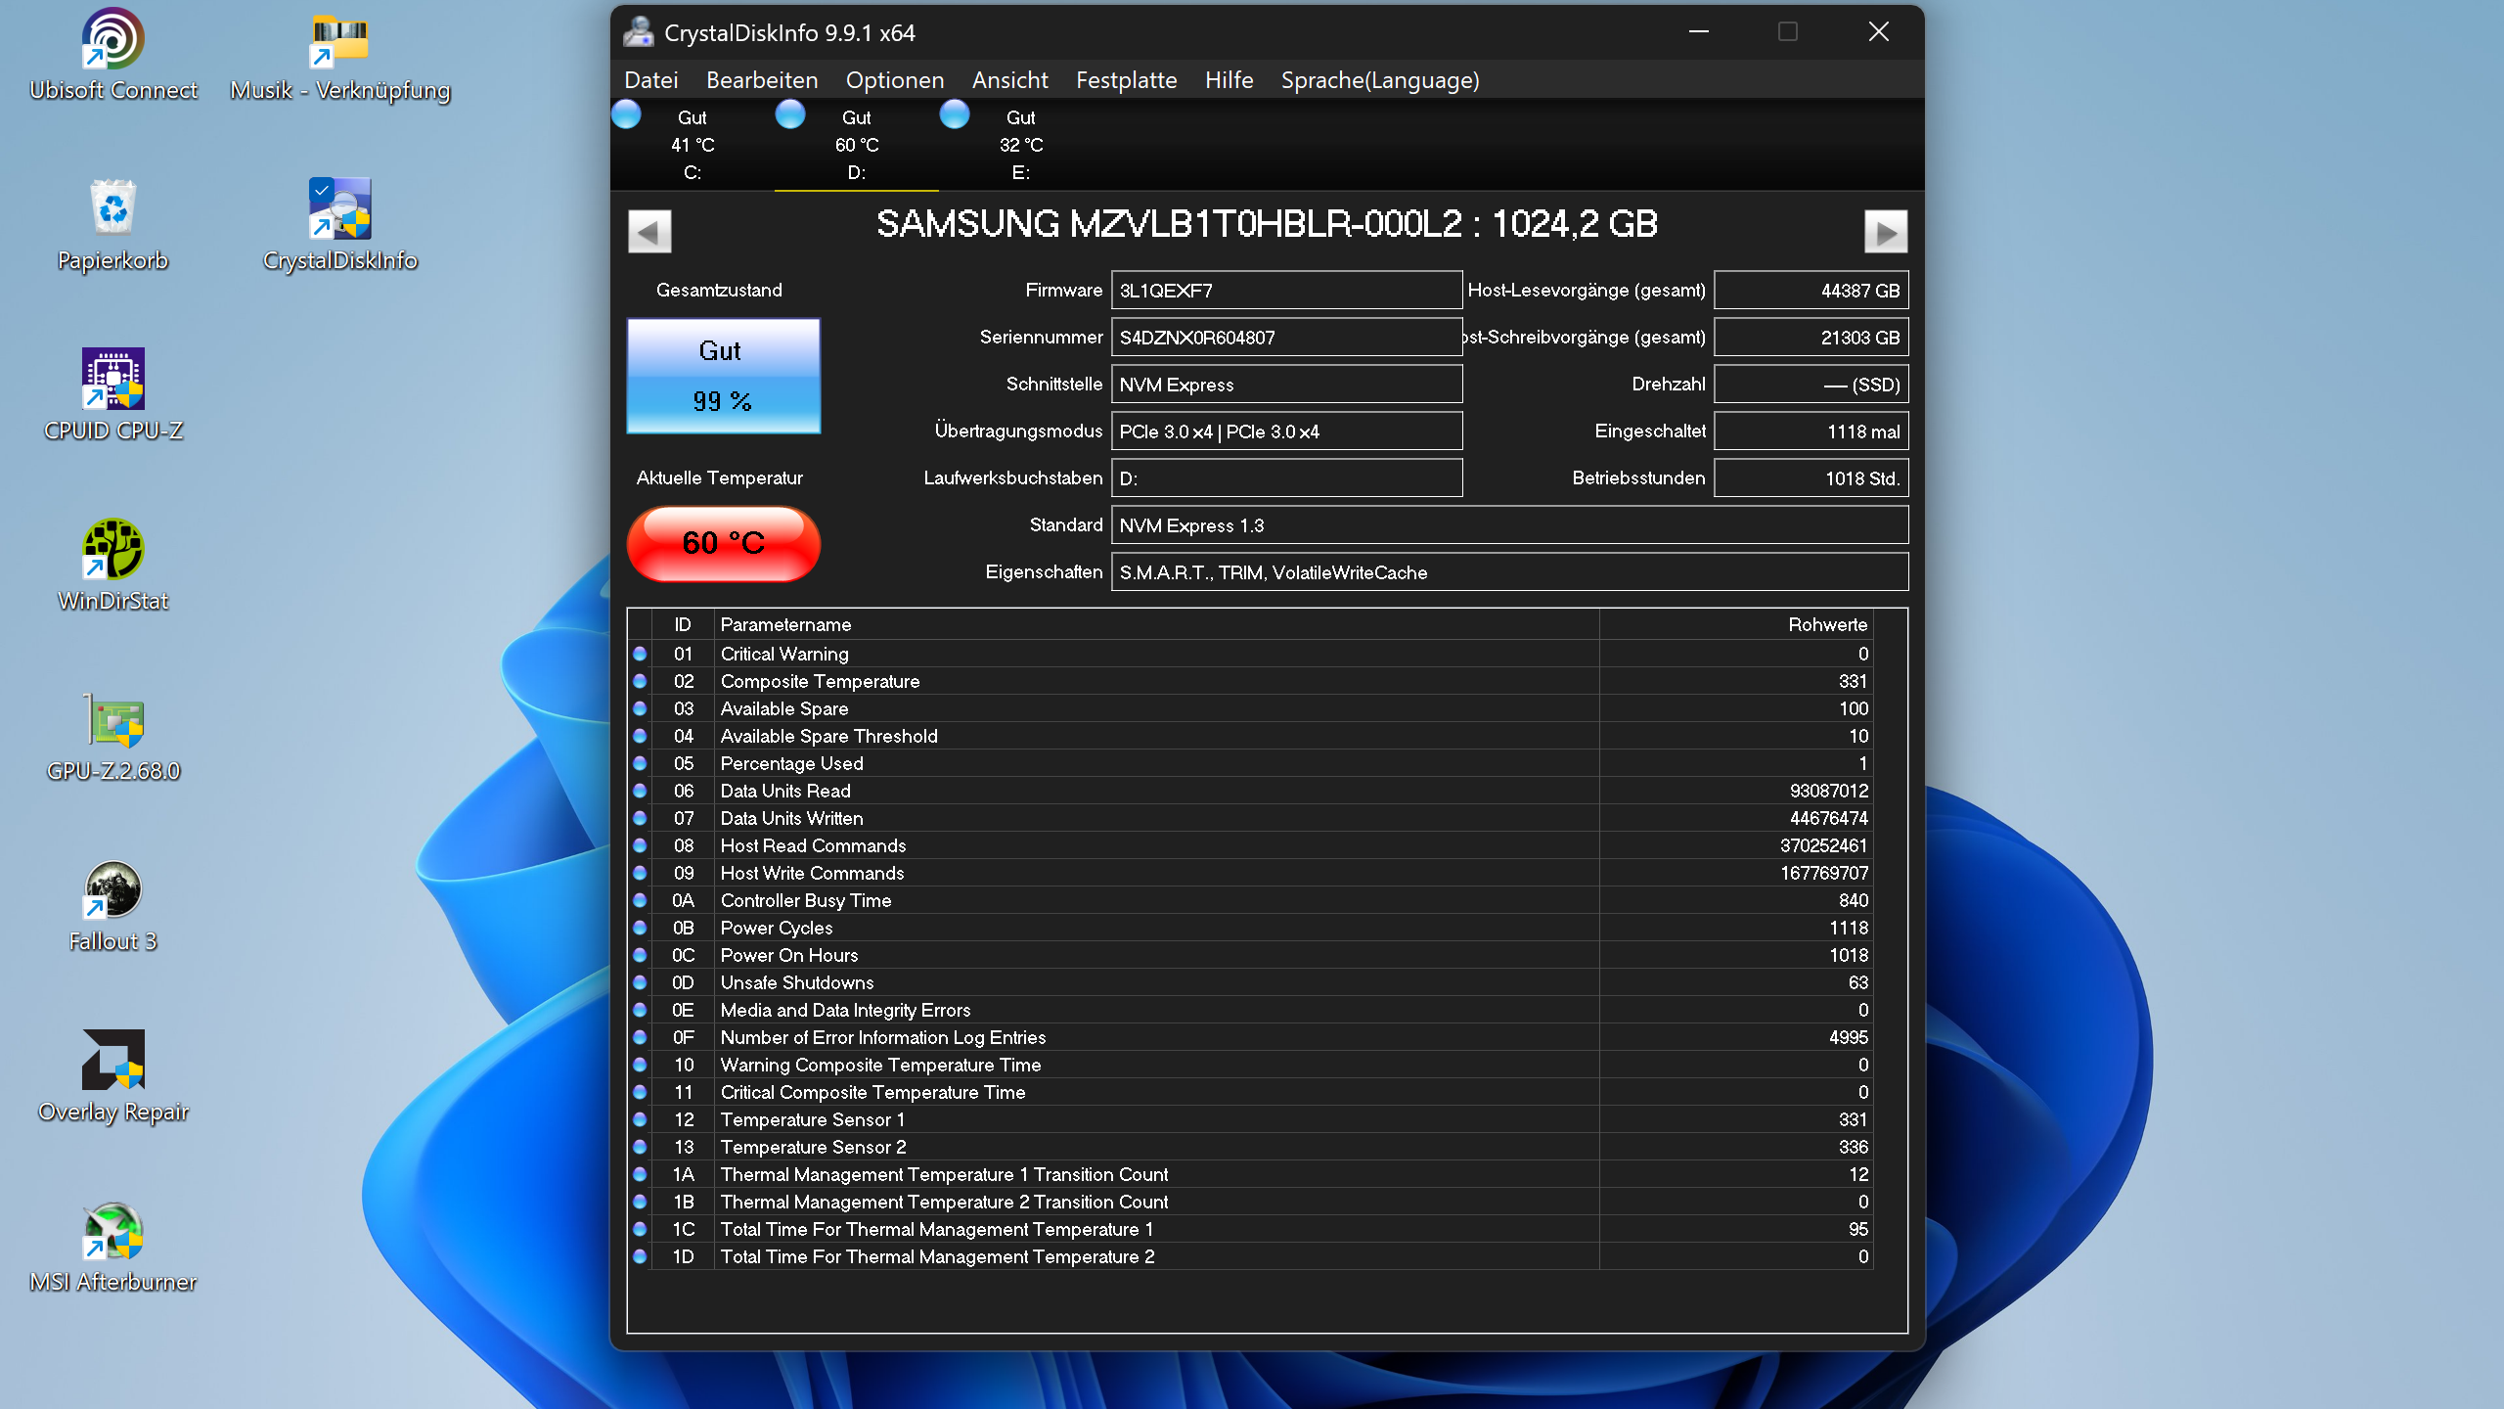
Task: Click status dot of Temperature Sensor 2 row
Action: point(640,1146)
